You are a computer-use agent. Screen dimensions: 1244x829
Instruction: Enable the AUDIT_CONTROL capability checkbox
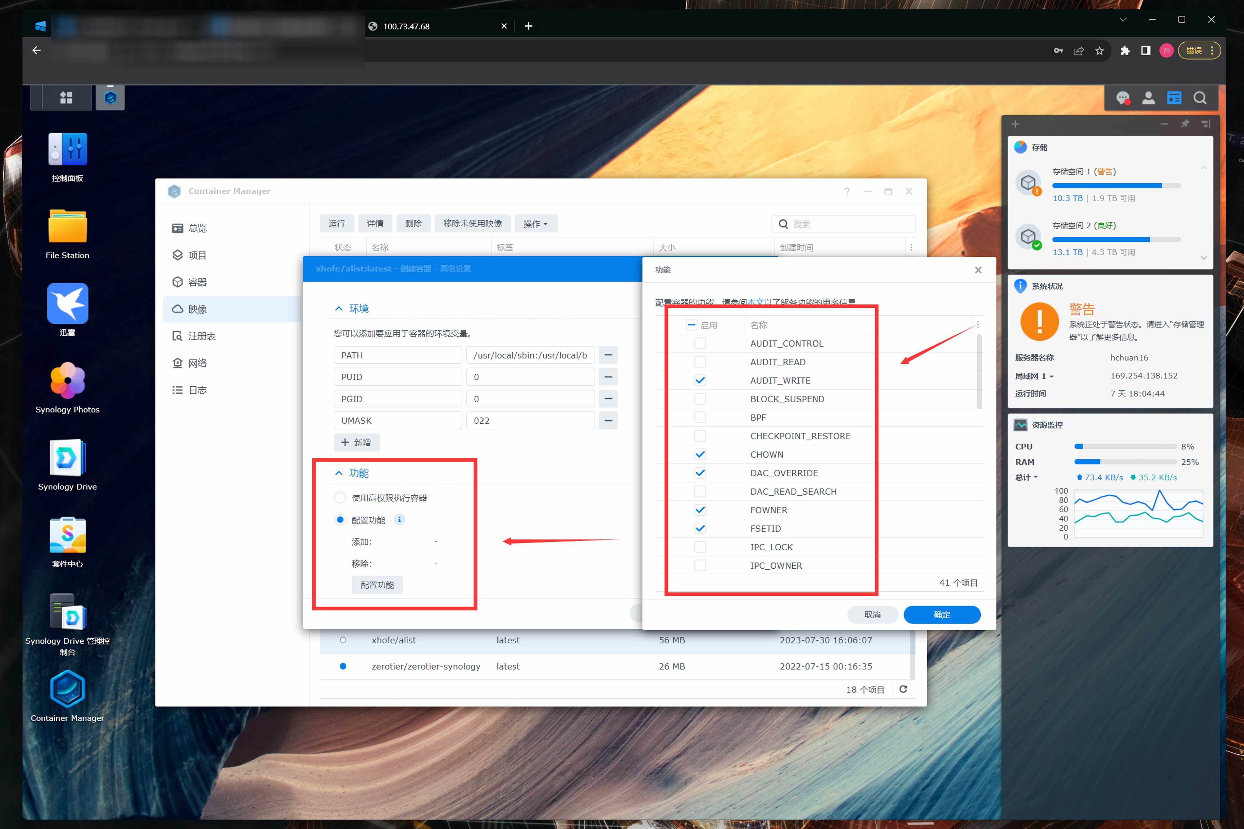click(700, 344)
